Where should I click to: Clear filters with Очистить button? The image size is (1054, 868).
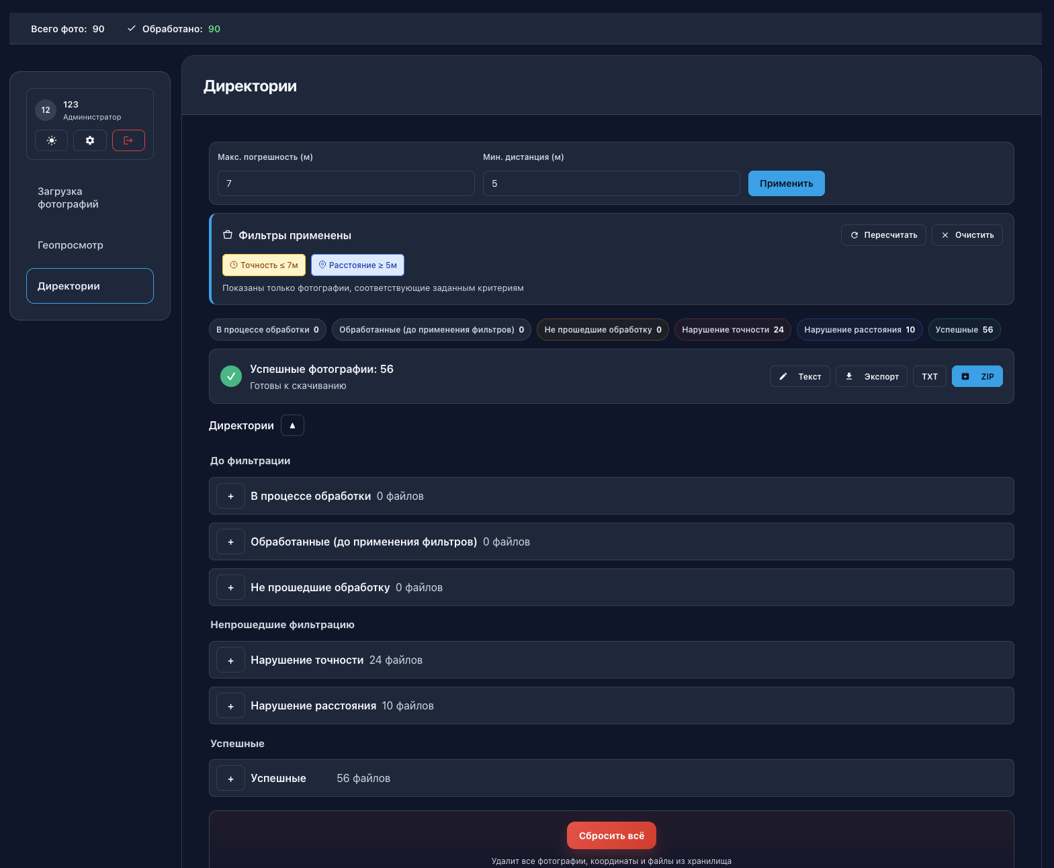[x=967, y=235]
